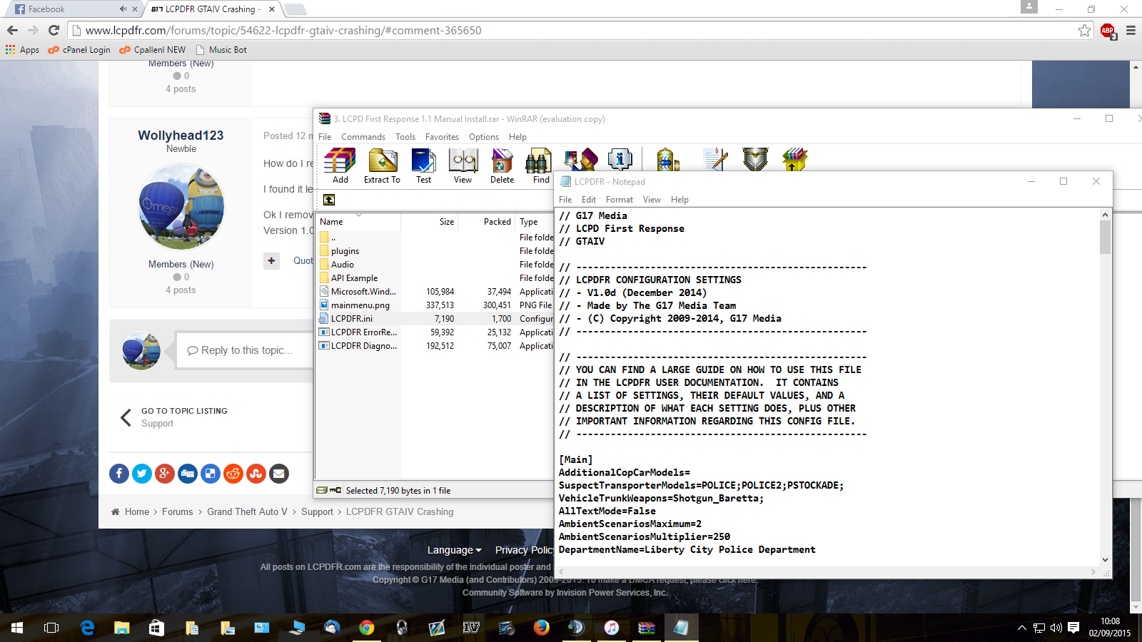Click Notepad's vertical scrollbar thumb
Viewport: 1142px width, 642px height.
pyautogui.click(x=1105, y=237)
